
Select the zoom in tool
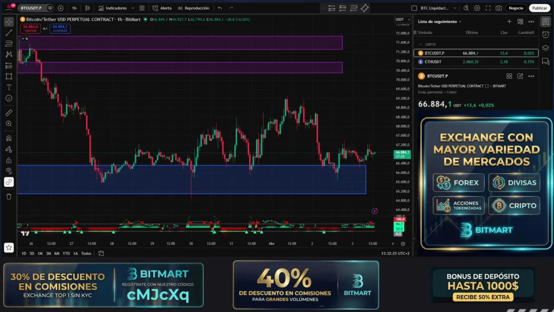click(x=9, y=123)
